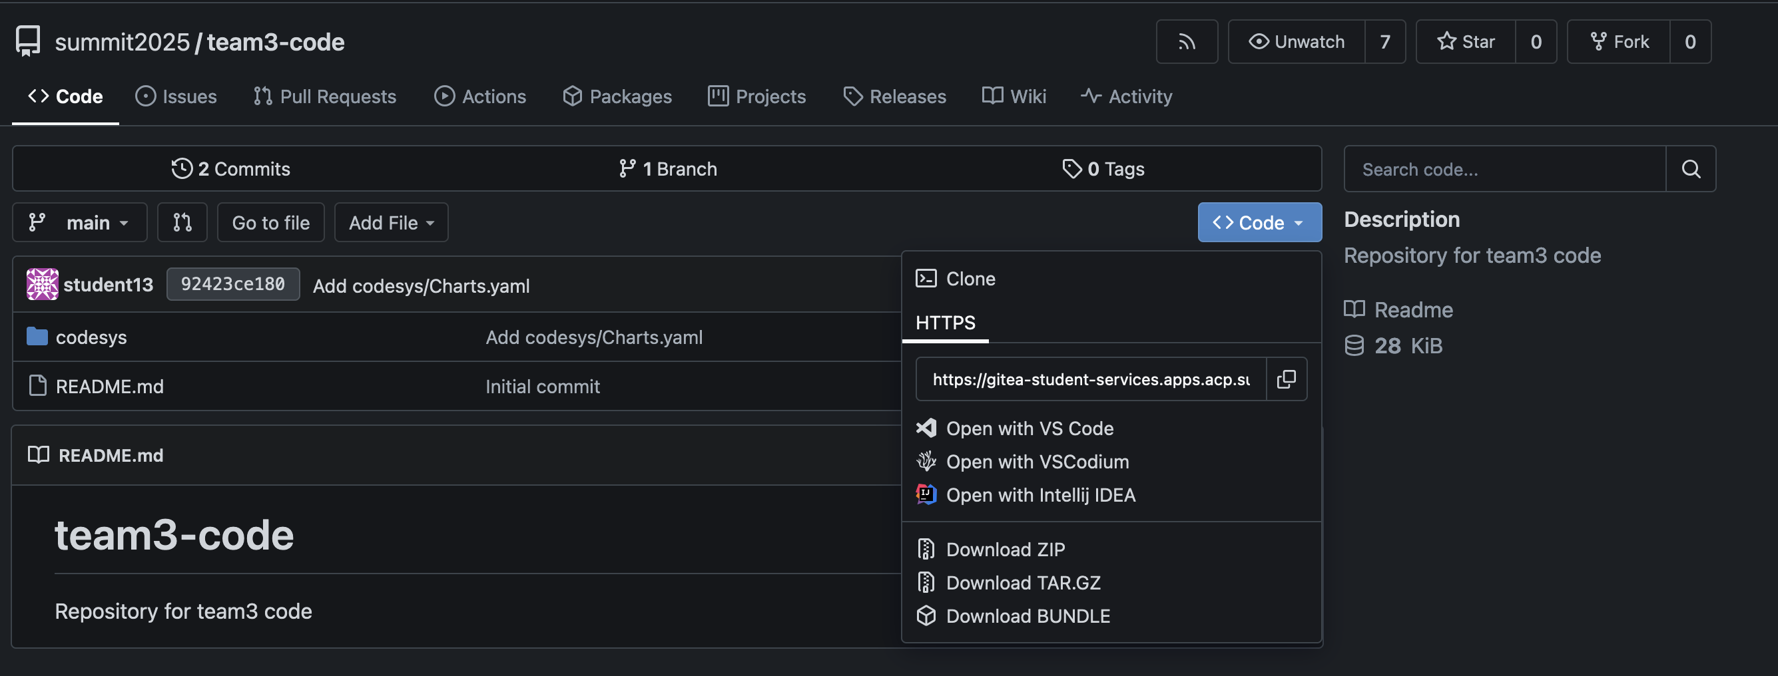View the Activity tab
The width and height of the screenshot is (1778, 676).
[x=1127, y=96]
